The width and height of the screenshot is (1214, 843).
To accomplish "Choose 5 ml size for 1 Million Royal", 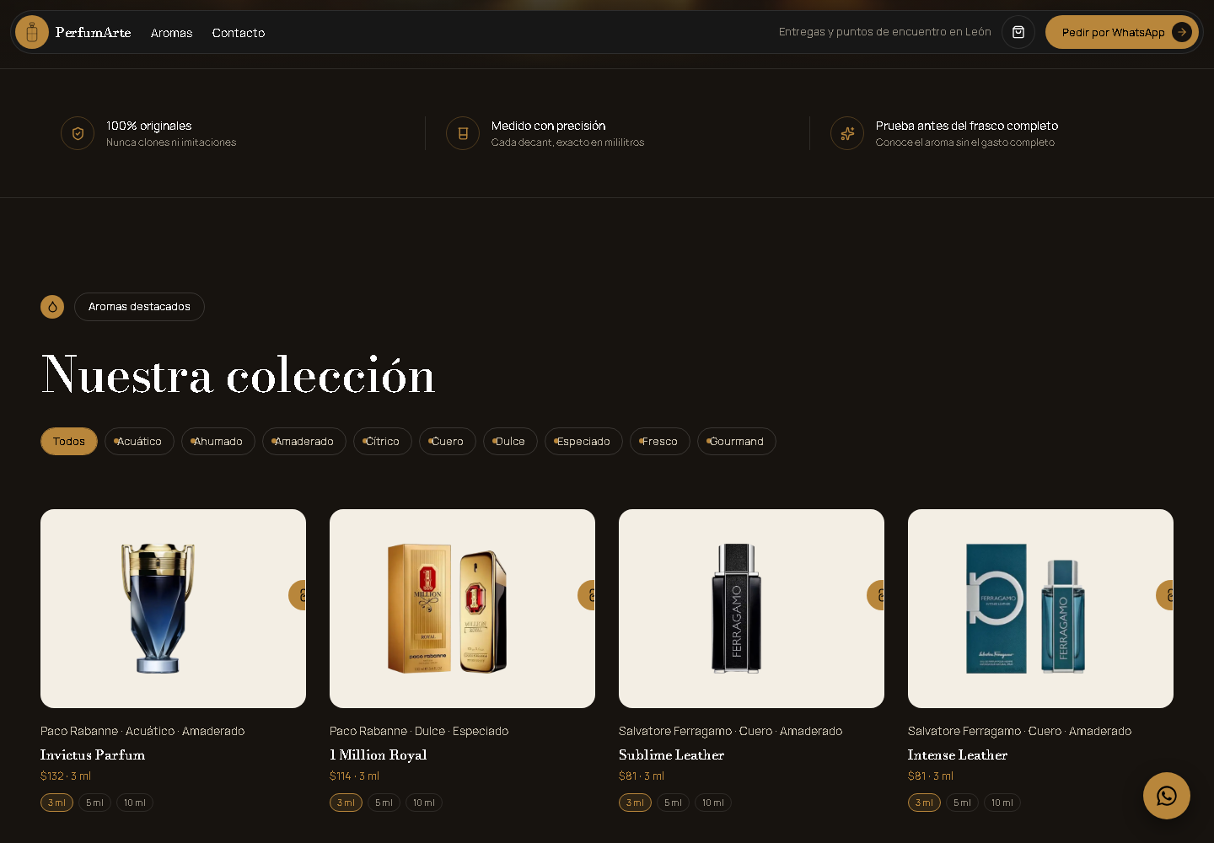I will coord(384,803).
